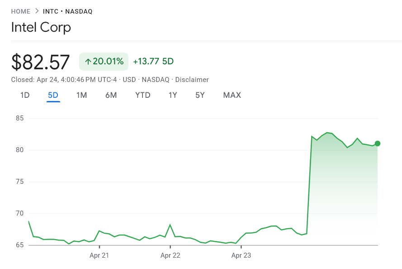Open the Disclaimer link

click(192, 79)
